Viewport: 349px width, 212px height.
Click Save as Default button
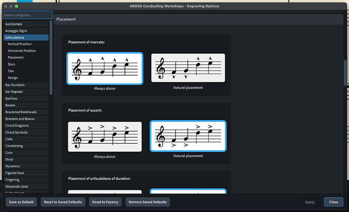click(x=21, y=202)
